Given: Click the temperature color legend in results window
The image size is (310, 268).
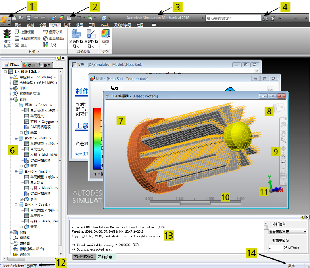Looking at the screenshot, I should coord(97,139).
